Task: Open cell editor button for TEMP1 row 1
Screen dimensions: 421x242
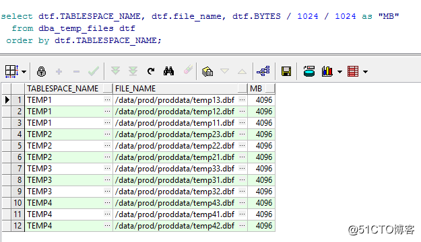Action: [x=107, y=100]
